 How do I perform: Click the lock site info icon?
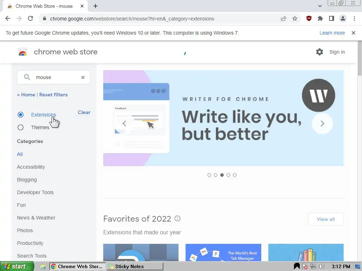tap(45, 19)
